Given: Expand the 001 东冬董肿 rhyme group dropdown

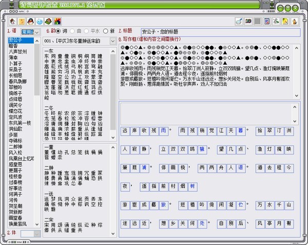Looking at the screenshot, I should click(x=112, y=41).
